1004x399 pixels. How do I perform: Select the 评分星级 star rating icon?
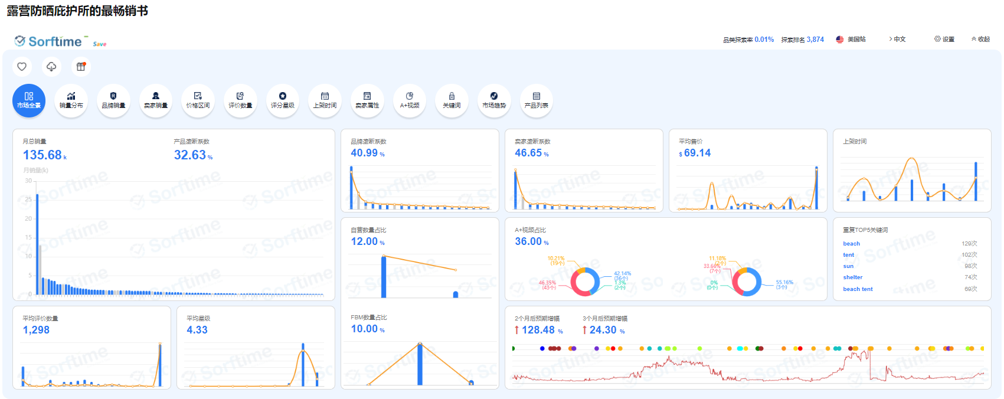[283, 100]
